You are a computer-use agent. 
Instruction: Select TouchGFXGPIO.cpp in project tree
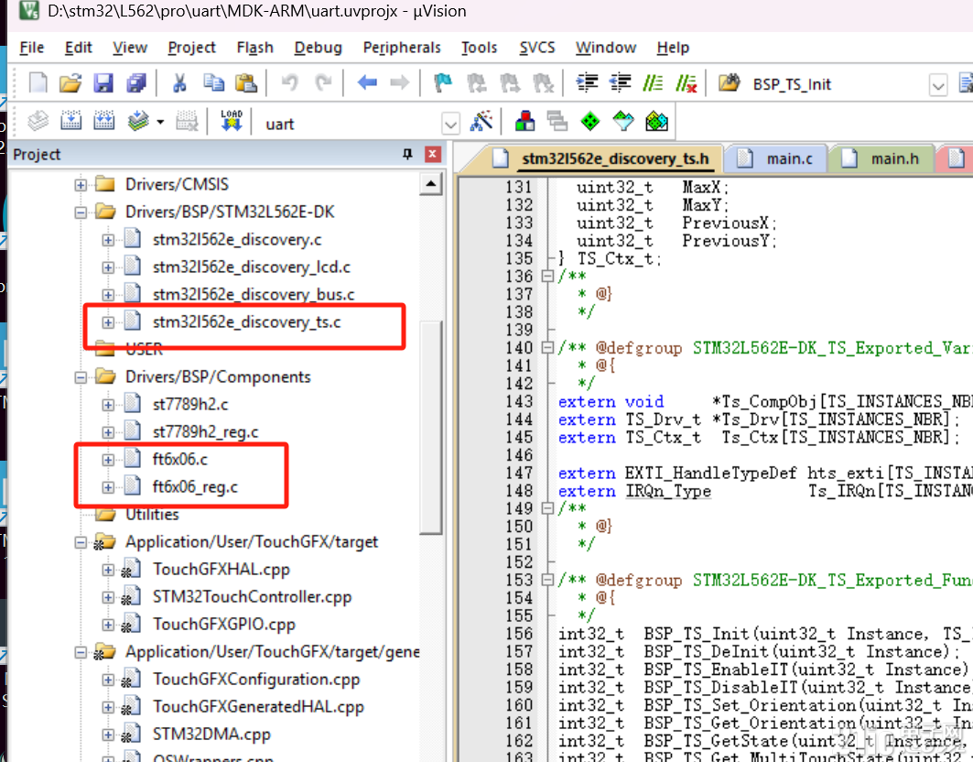click(x=224, y=624)
